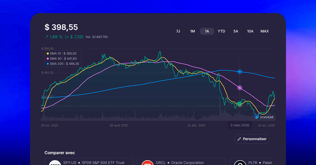Screen dimensions: 316x165
Task: Display the MAX chart range
Action: [265, 31]
